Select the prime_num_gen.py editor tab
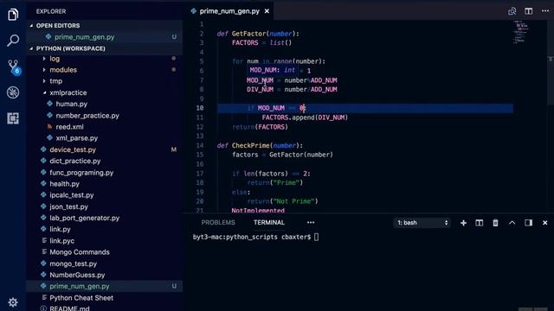Screen dimensions: 554x311 pyautogui.click(x=229, y=11)
